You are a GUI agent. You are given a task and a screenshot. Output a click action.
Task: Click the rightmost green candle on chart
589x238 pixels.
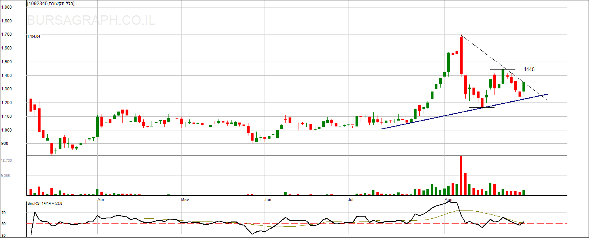pos(524,86)
